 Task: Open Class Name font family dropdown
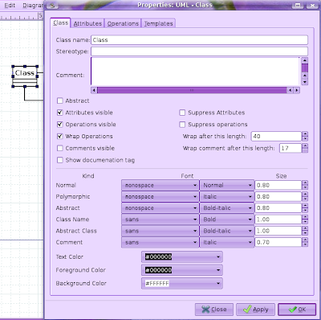coord(160,219)
